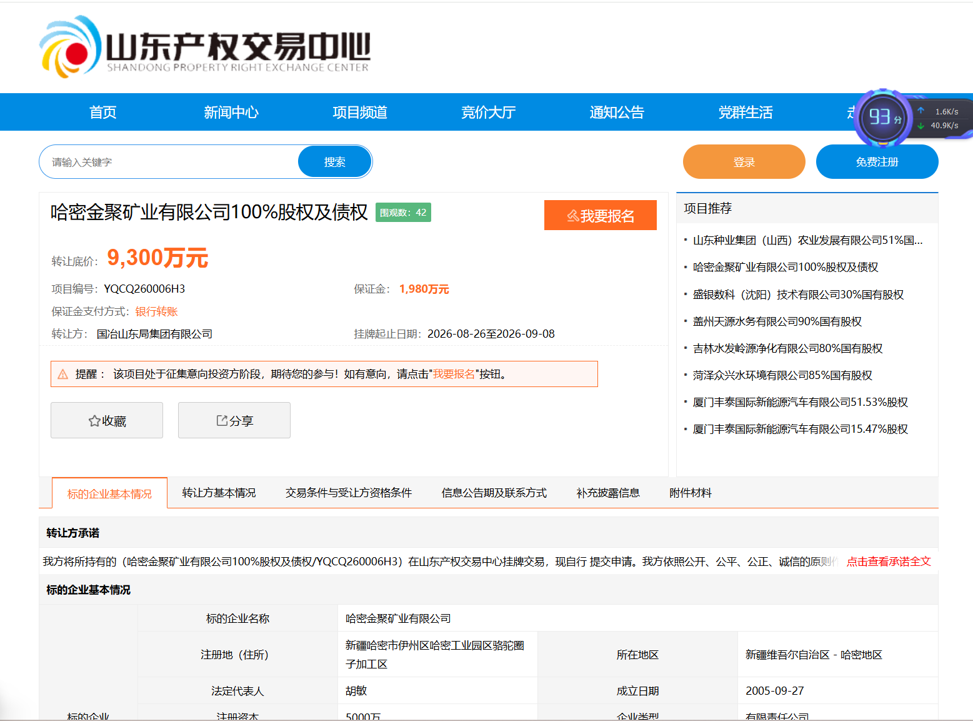973x721 pixels.
Task: Open recommended project 哈密金聚矿业有限公司100%股权及债权
Action: 786,267
